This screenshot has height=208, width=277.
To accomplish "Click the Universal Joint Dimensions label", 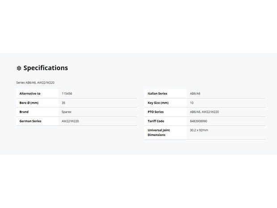I will tap(159, 132).
